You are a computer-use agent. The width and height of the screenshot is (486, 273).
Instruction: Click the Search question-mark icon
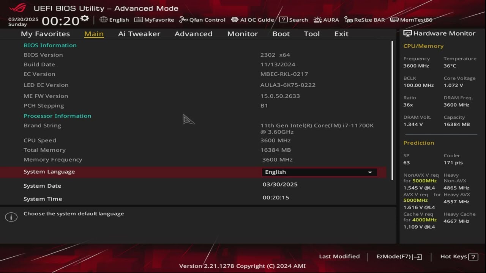pos(283,20)
